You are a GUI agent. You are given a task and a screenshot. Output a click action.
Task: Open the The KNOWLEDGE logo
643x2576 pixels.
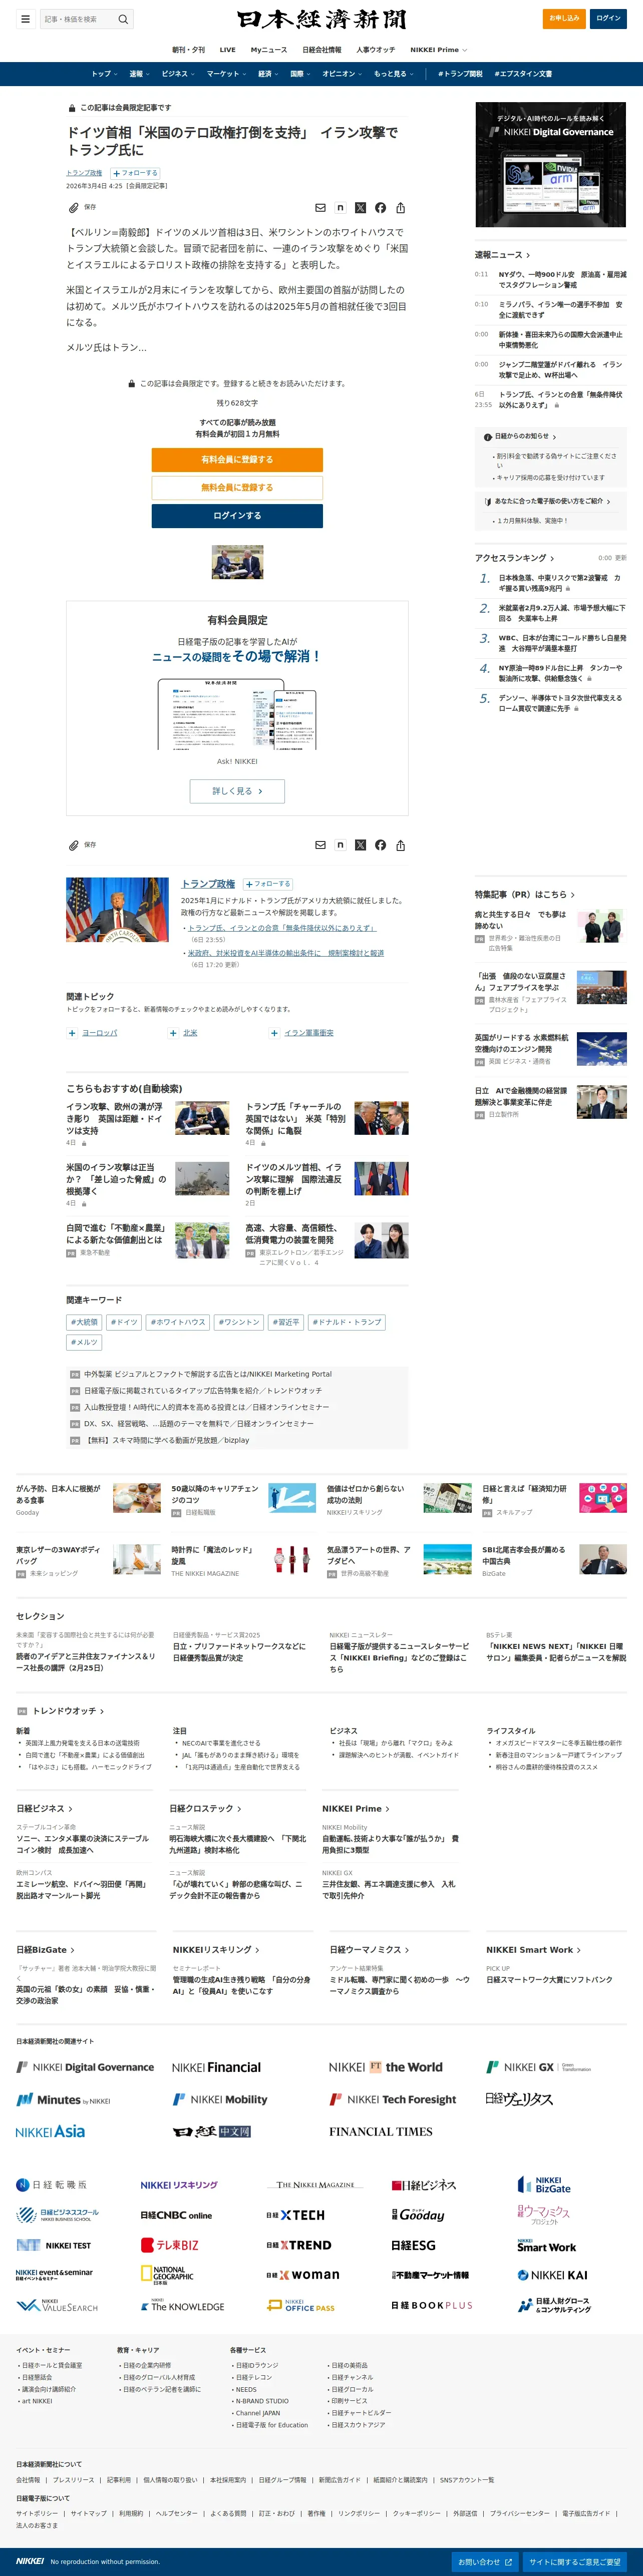pos(182,2306)
